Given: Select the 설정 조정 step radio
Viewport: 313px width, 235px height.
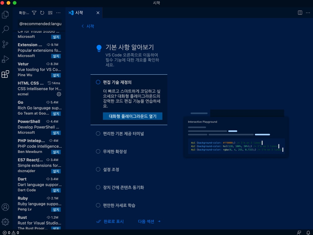Looking at the screenshot, I should pyautogui.click(x=98, y=169).
